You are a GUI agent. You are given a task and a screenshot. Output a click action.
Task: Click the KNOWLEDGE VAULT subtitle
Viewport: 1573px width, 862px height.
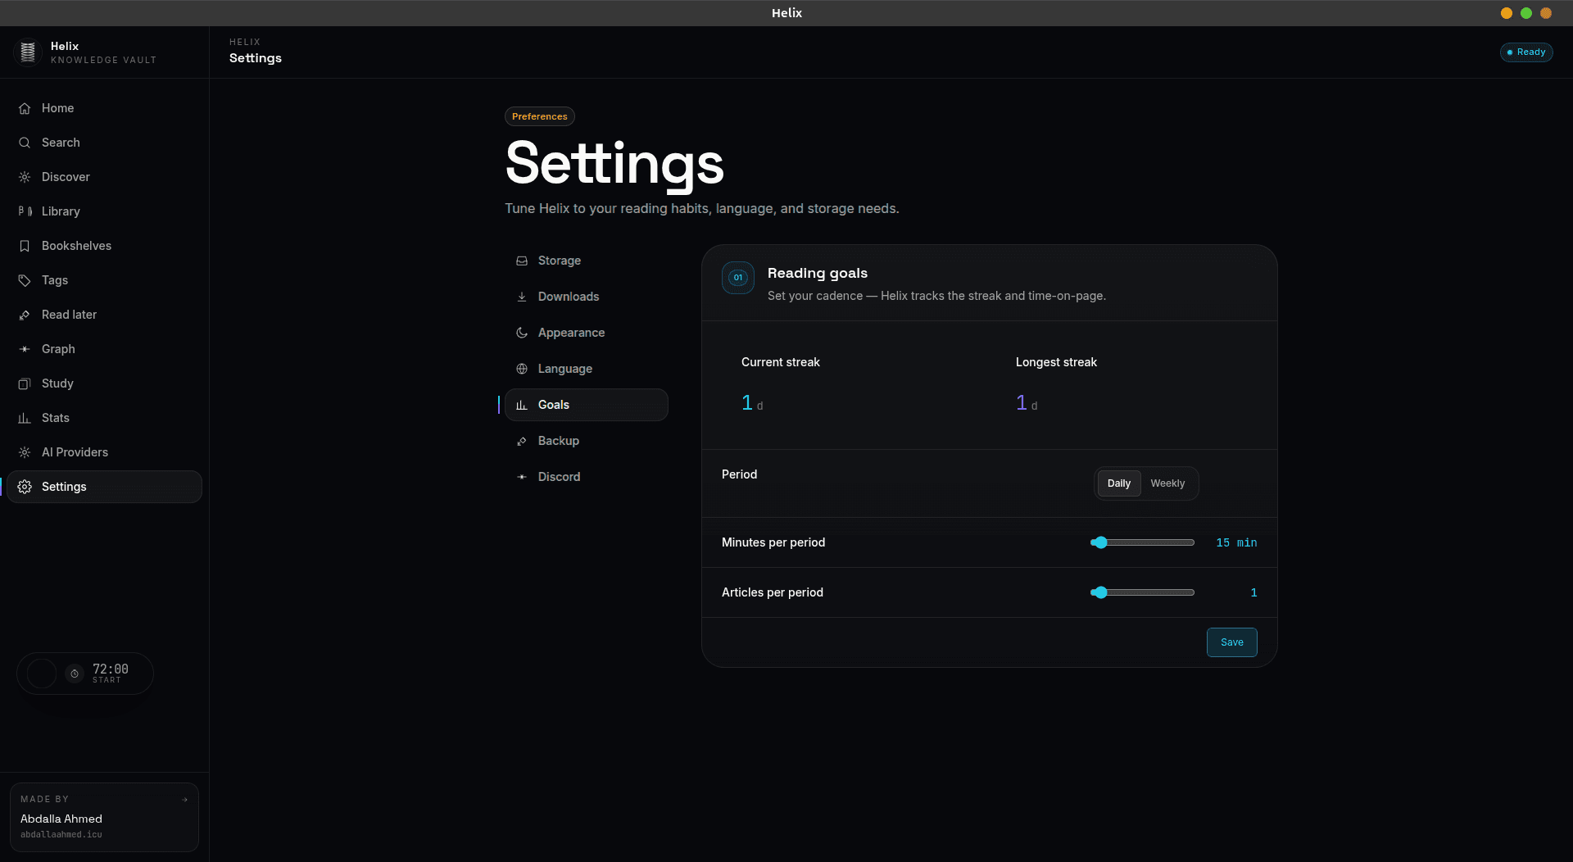click(x=103, y=61)
